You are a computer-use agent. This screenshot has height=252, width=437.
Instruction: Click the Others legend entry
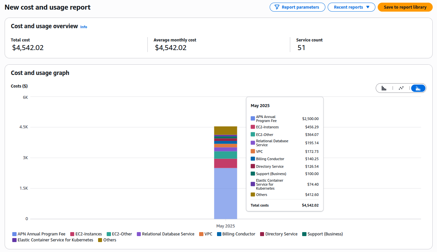(x=107, y=240)
